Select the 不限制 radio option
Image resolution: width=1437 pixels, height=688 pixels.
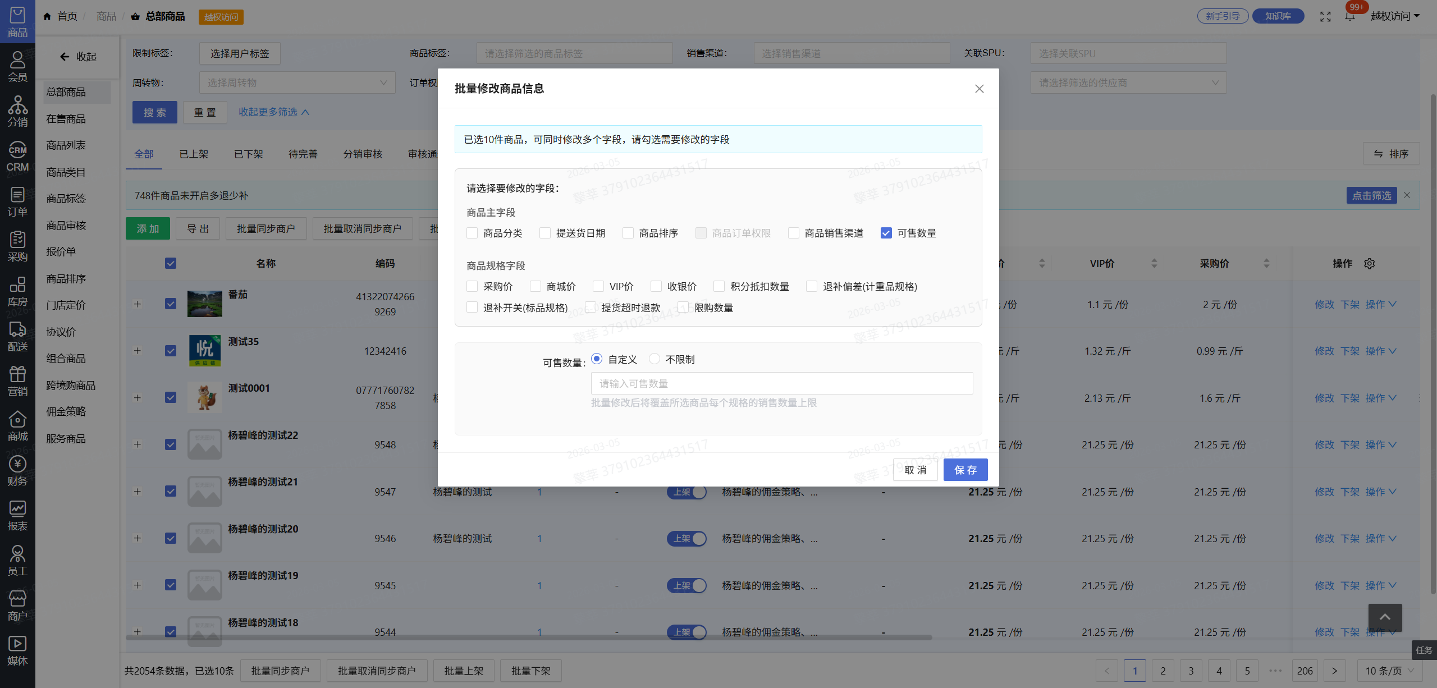pos(655,359)
